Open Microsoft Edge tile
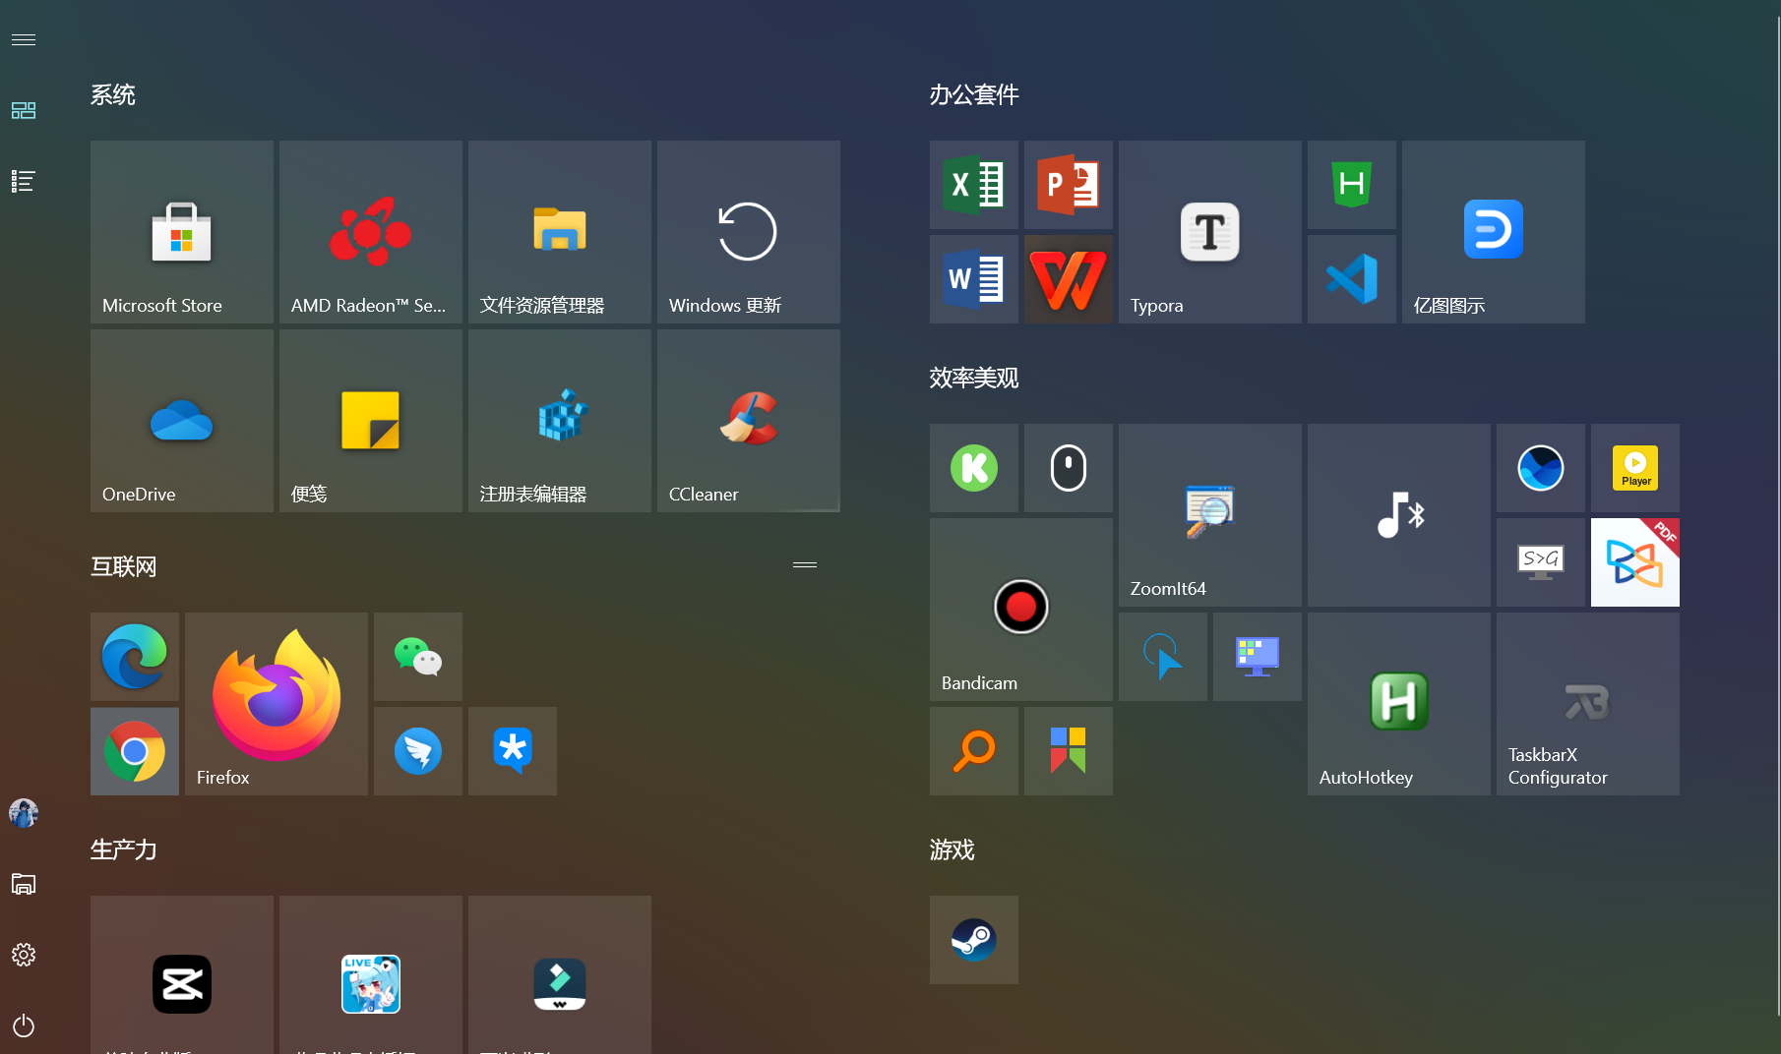 coord(135,657)
